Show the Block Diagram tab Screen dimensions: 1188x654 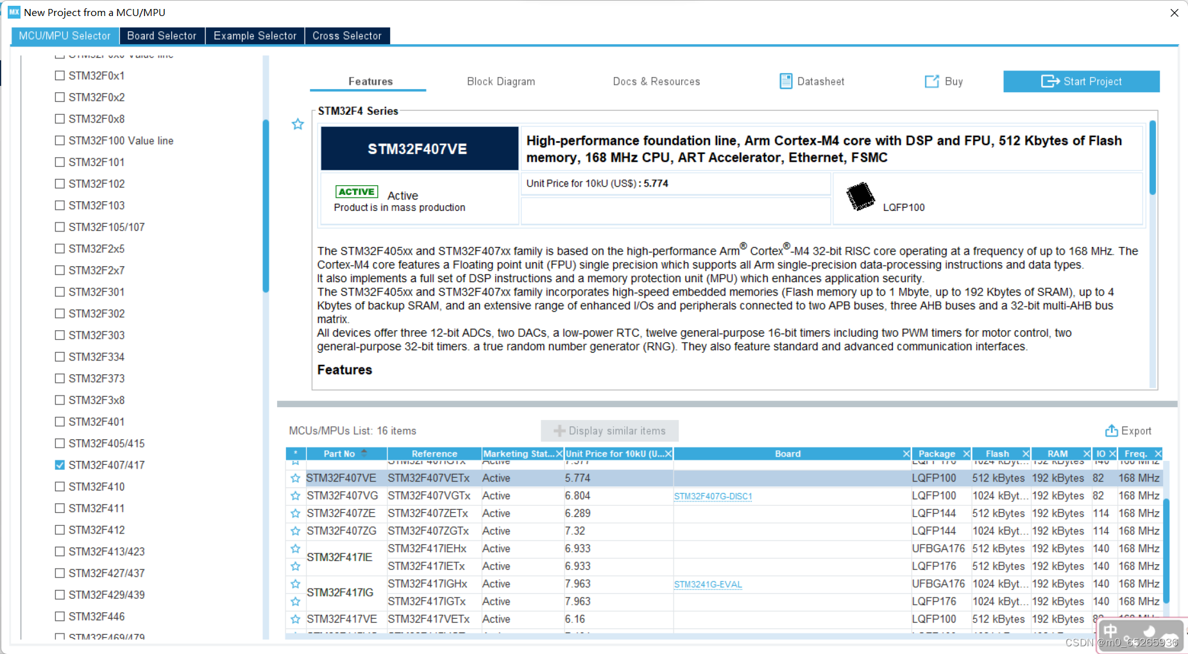(x=501, y=81)
